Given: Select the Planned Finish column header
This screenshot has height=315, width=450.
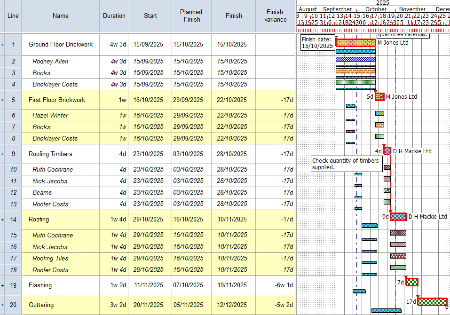Looking at the screenshot, I should tap(191, 16).
